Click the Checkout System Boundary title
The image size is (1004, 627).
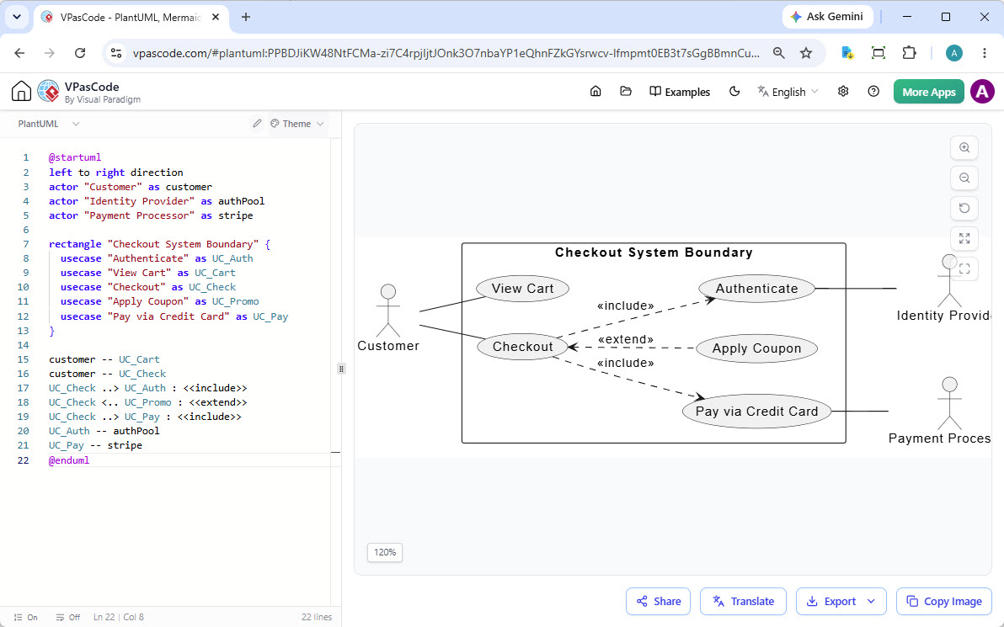pos(654,252)
